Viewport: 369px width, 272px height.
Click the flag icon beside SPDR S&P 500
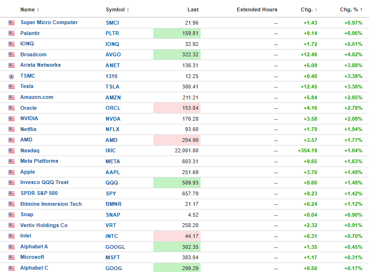pos(11,193)
